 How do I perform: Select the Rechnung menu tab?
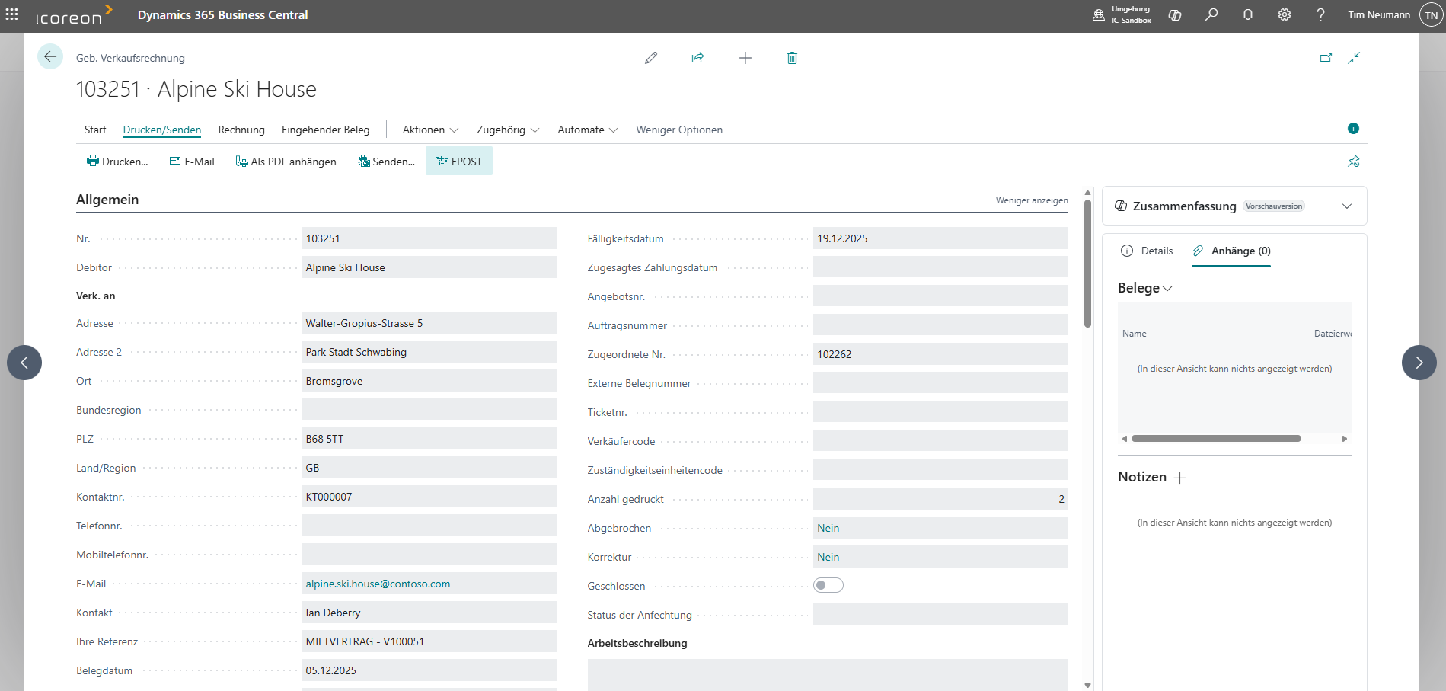(x=241, y=130)
